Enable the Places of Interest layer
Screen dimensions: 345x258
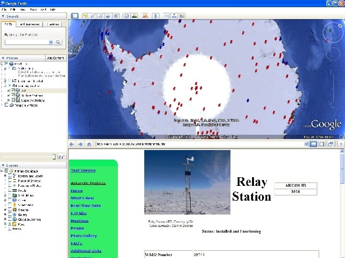[10, 181]
